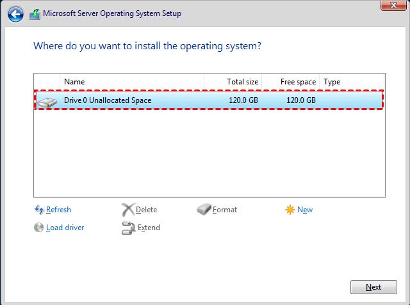The height and width of the screenshot is (305, 410).
Task: Select Drive 0 Unallocated Space row
Action: point(192,100)
